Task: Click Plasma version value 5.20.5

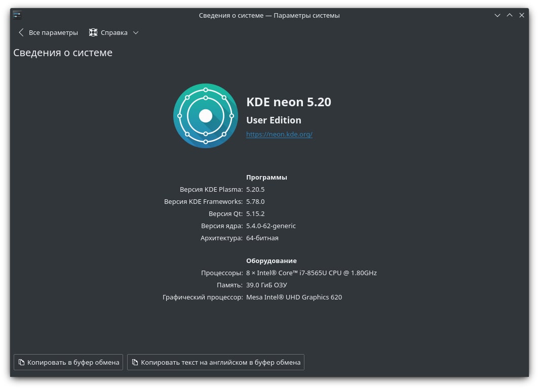Action: [255, 190]
